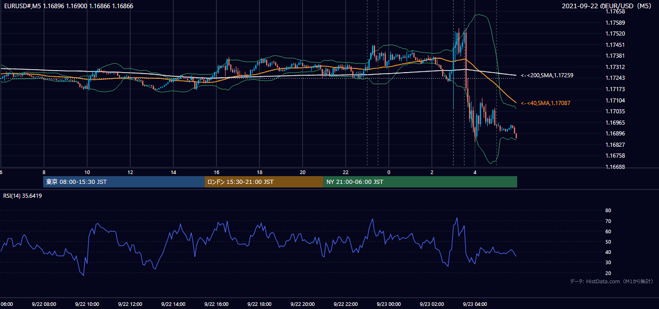Viewport: 659px width, 309px height.
Task: Select the 200 SMA label 1.17259
Action: [547, 75]
